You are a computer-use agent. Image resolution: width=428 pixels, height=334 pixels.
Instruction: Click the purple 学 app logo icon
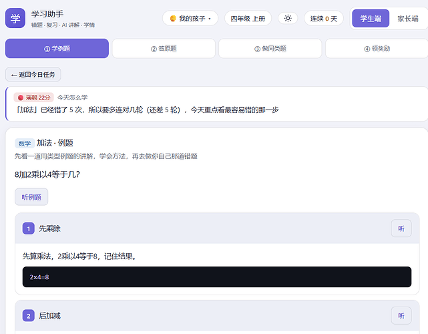tap(15, 18)
